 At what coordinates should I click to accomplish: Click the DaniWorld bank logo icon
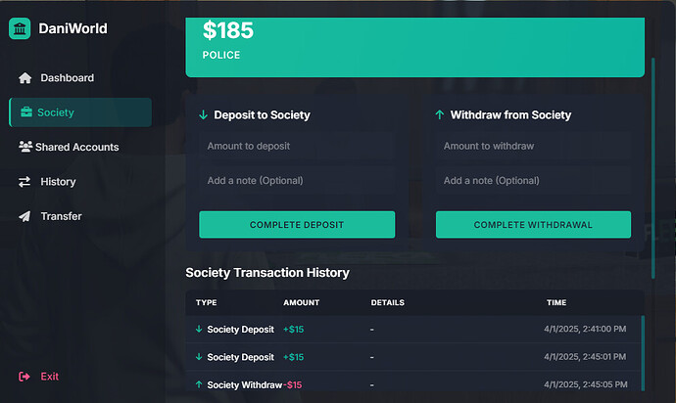point(20,28)
